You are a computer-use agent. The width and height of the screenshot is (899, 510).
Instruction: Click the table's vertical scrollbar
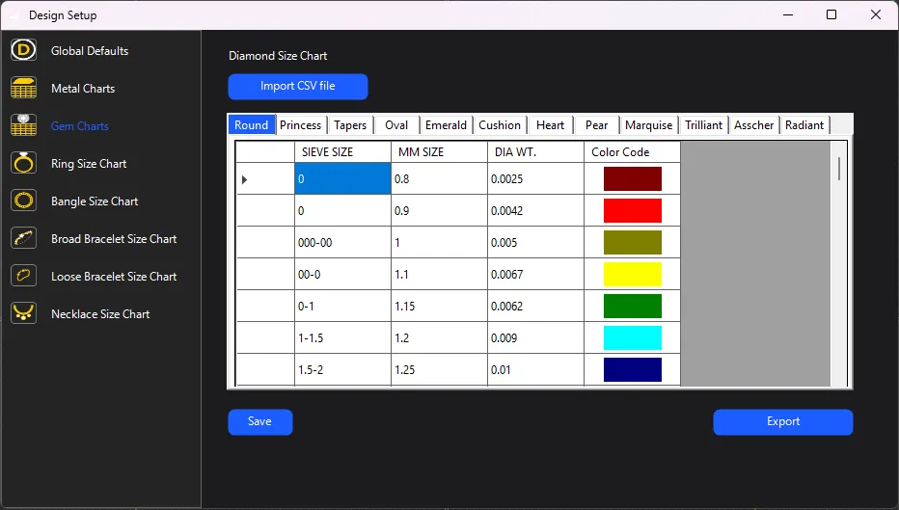(x=839, y=169)
